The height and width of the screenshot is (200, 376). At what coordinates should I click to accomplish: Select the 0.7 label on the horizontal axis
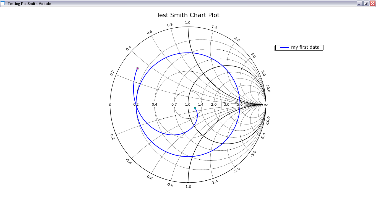(174, 105)
